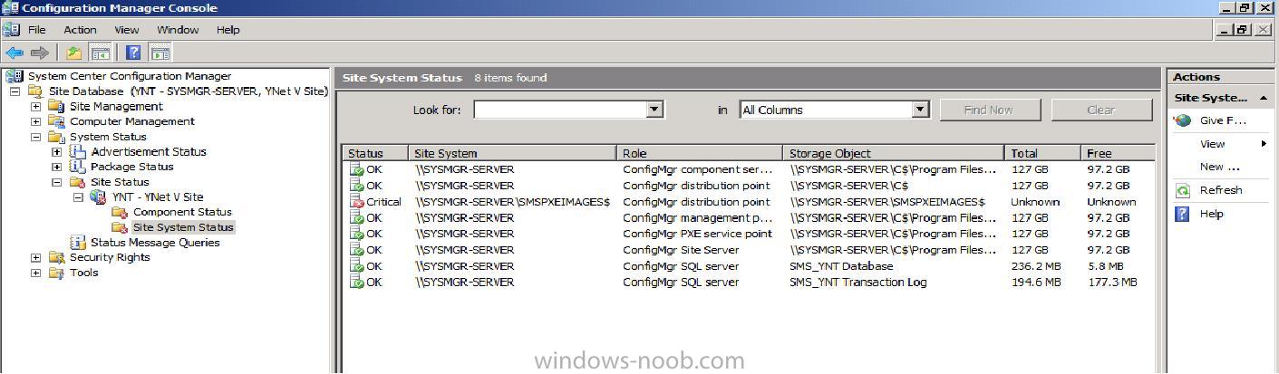Sort by Status column header

click(374, 153)
